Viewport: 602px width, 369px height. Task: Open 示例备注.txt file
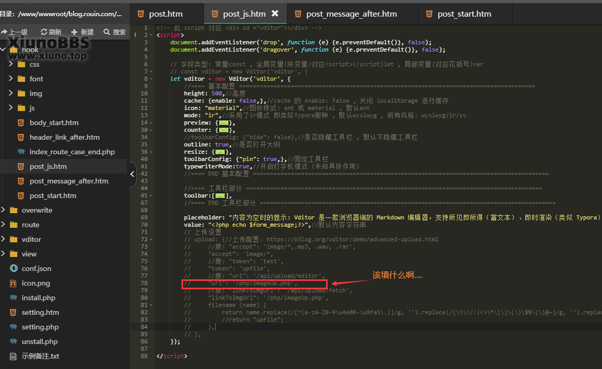click(40, 356)
